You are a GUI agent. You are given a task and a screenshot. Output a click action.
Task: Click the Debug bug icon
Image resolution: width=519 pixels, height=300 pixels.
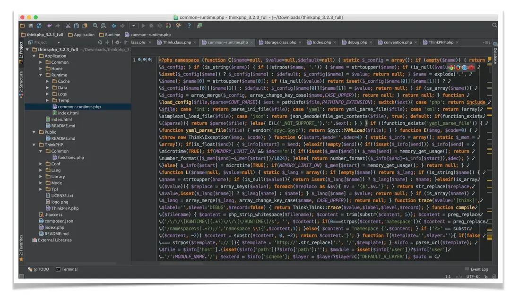point(151,26)
